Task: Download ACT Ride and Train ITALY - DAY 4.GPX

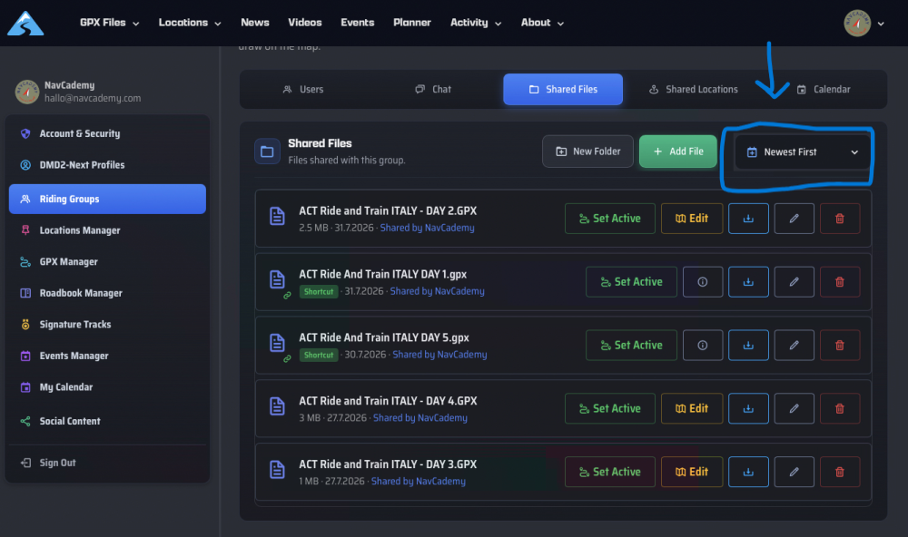Action: tap(748, 408)
